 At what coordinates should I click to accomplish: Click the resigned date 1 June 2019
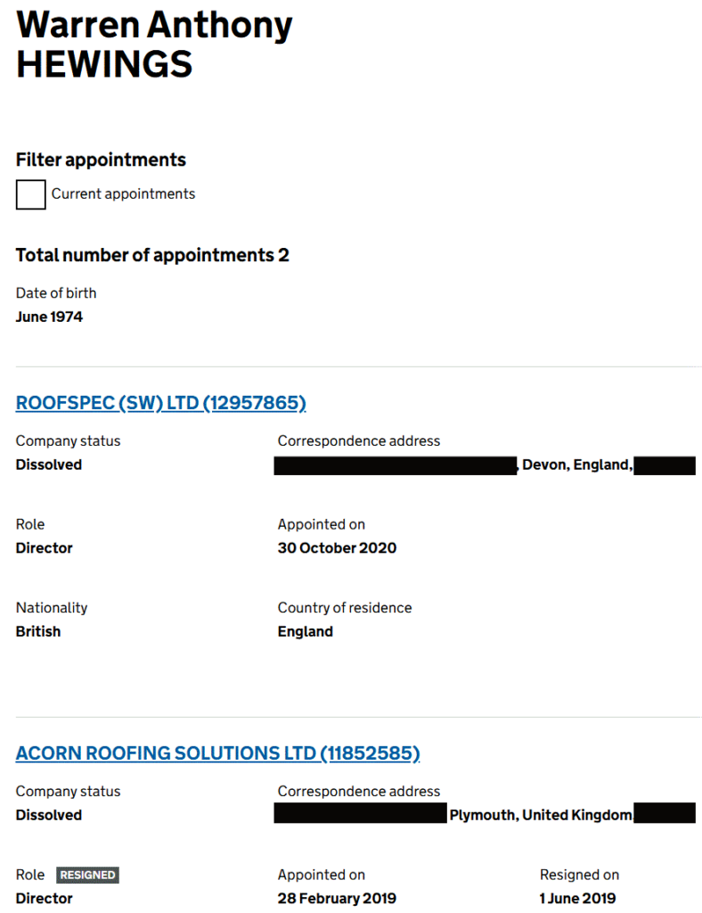coord(577,898)
